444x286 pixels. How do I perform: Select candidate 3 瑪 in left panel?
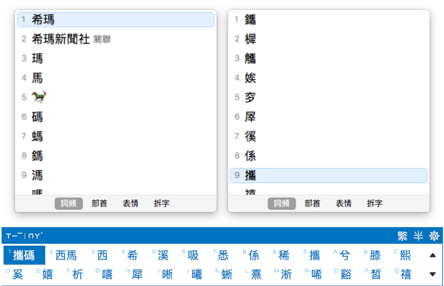(x=116, y=58)
